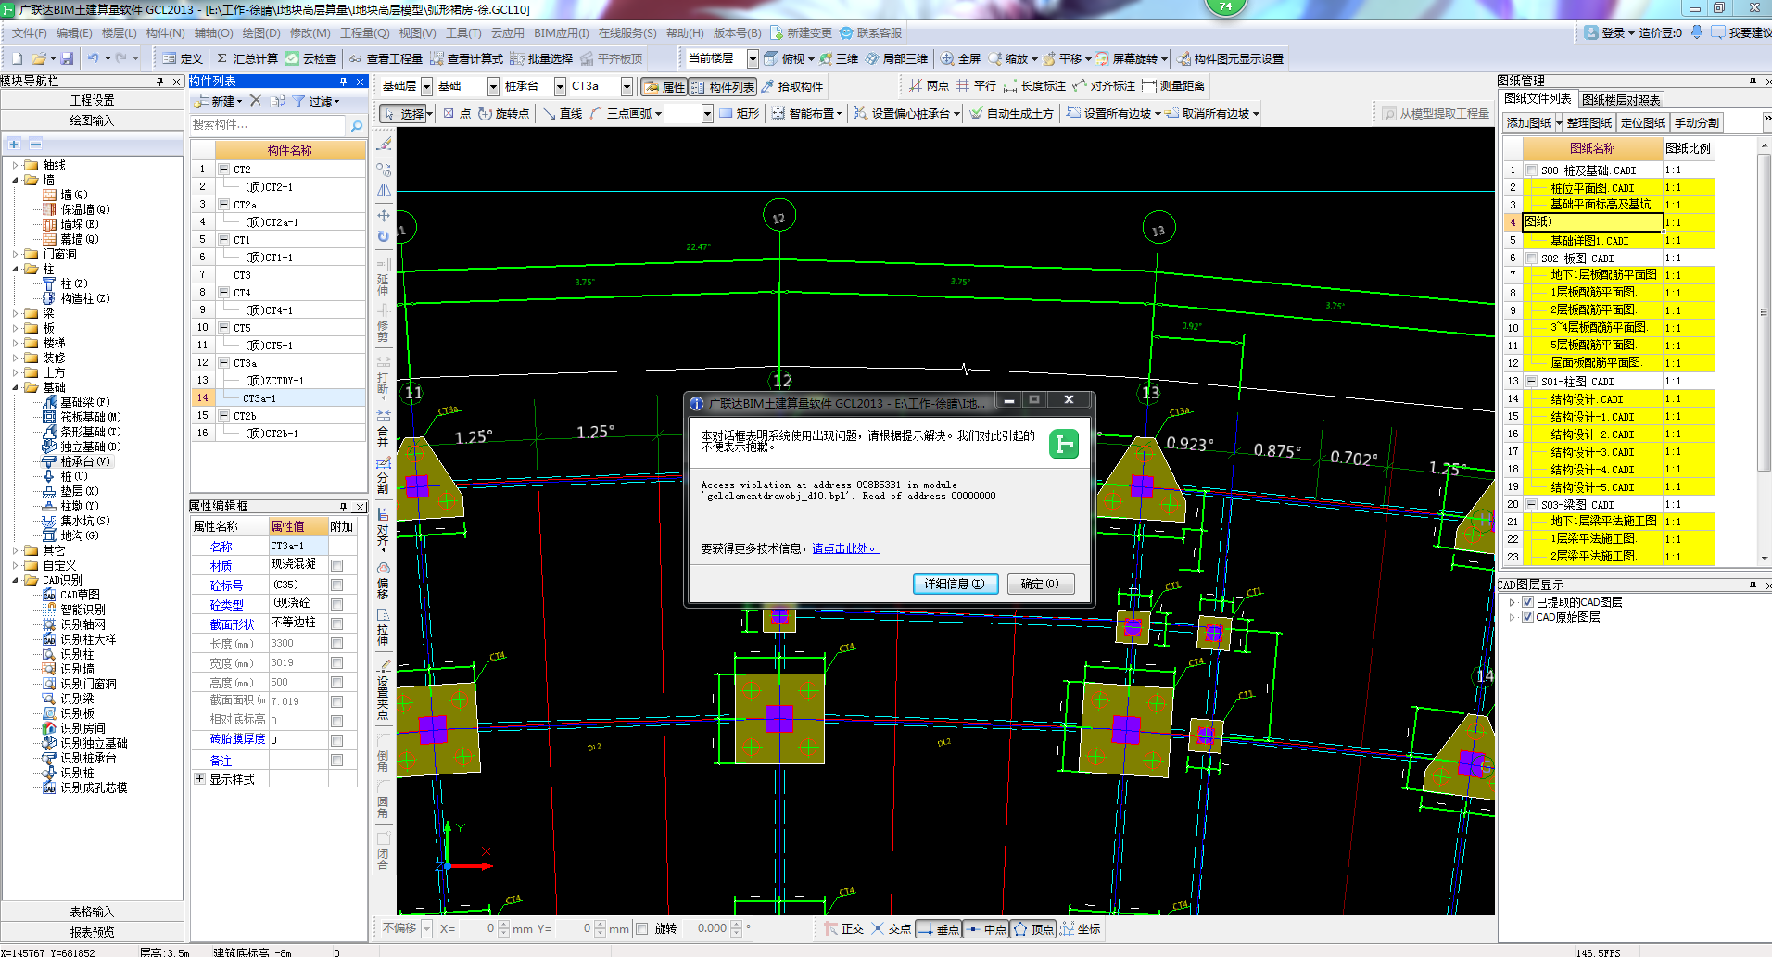The height and width of the screenshot is (957, 1772).
Task: Click the open folder icon in the toolbar
Action: click(x=37, y=58)
